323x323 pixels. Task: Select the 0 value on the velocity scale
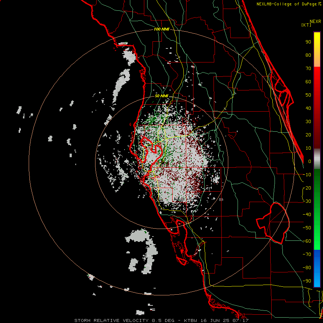310,161
